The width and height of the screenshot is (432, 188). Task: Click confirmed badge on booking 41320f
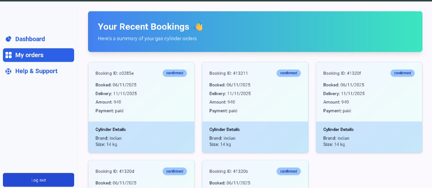pyautogui.click(x=402, y=73)
